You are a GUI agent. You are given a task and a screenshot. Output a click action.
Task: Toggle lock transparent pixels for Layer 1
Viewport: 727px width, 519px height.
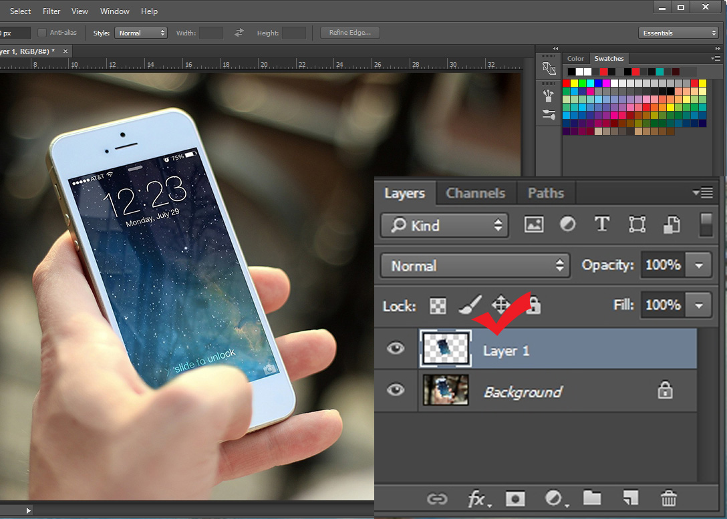[x=438, y=306]
